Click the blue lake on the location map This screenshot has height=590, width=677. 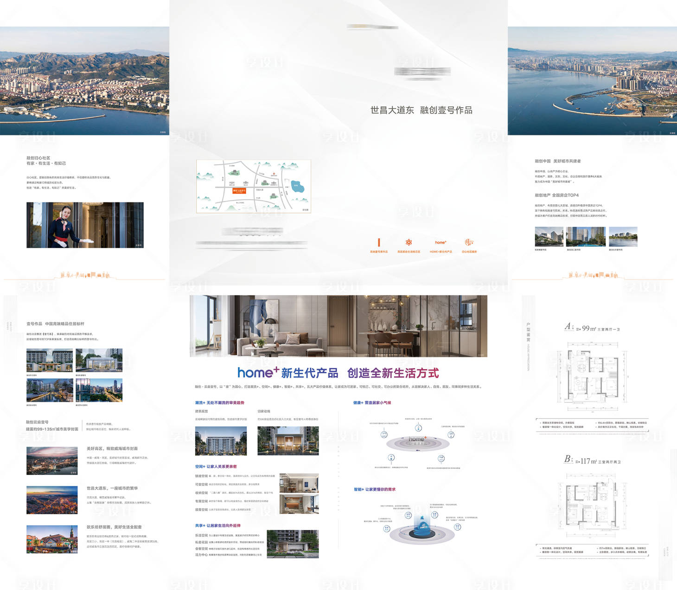tap(297, 188)
